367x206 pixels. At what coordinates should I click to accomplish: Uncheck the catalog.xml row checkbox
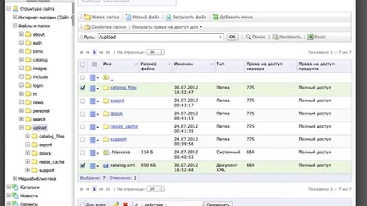(83, 165)
